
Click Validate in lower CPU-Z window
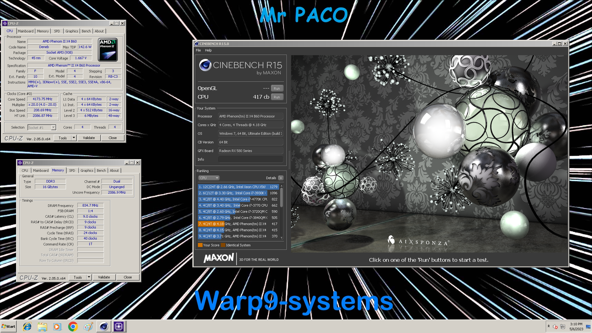[x=104, y=277]
